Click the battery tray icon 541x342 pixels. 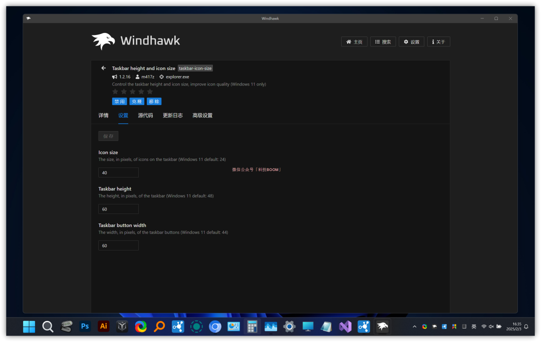coord(499,326)
